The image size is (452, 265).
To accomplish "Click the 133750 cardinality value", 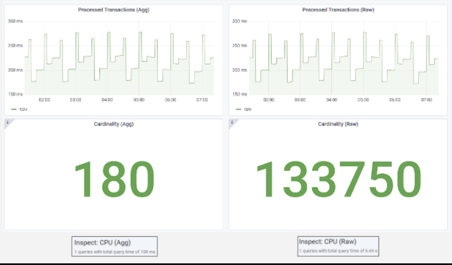I will 339,180.
